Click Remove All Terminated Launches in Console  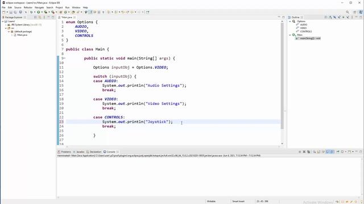[309, 152]
